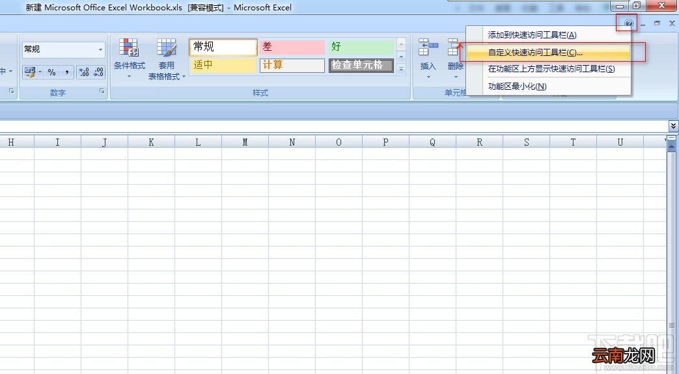Viewport: 679px width, 374px height.
Task: Choose 添加到快速访问工具栏 from the menu
Action: tap(547, 35)
